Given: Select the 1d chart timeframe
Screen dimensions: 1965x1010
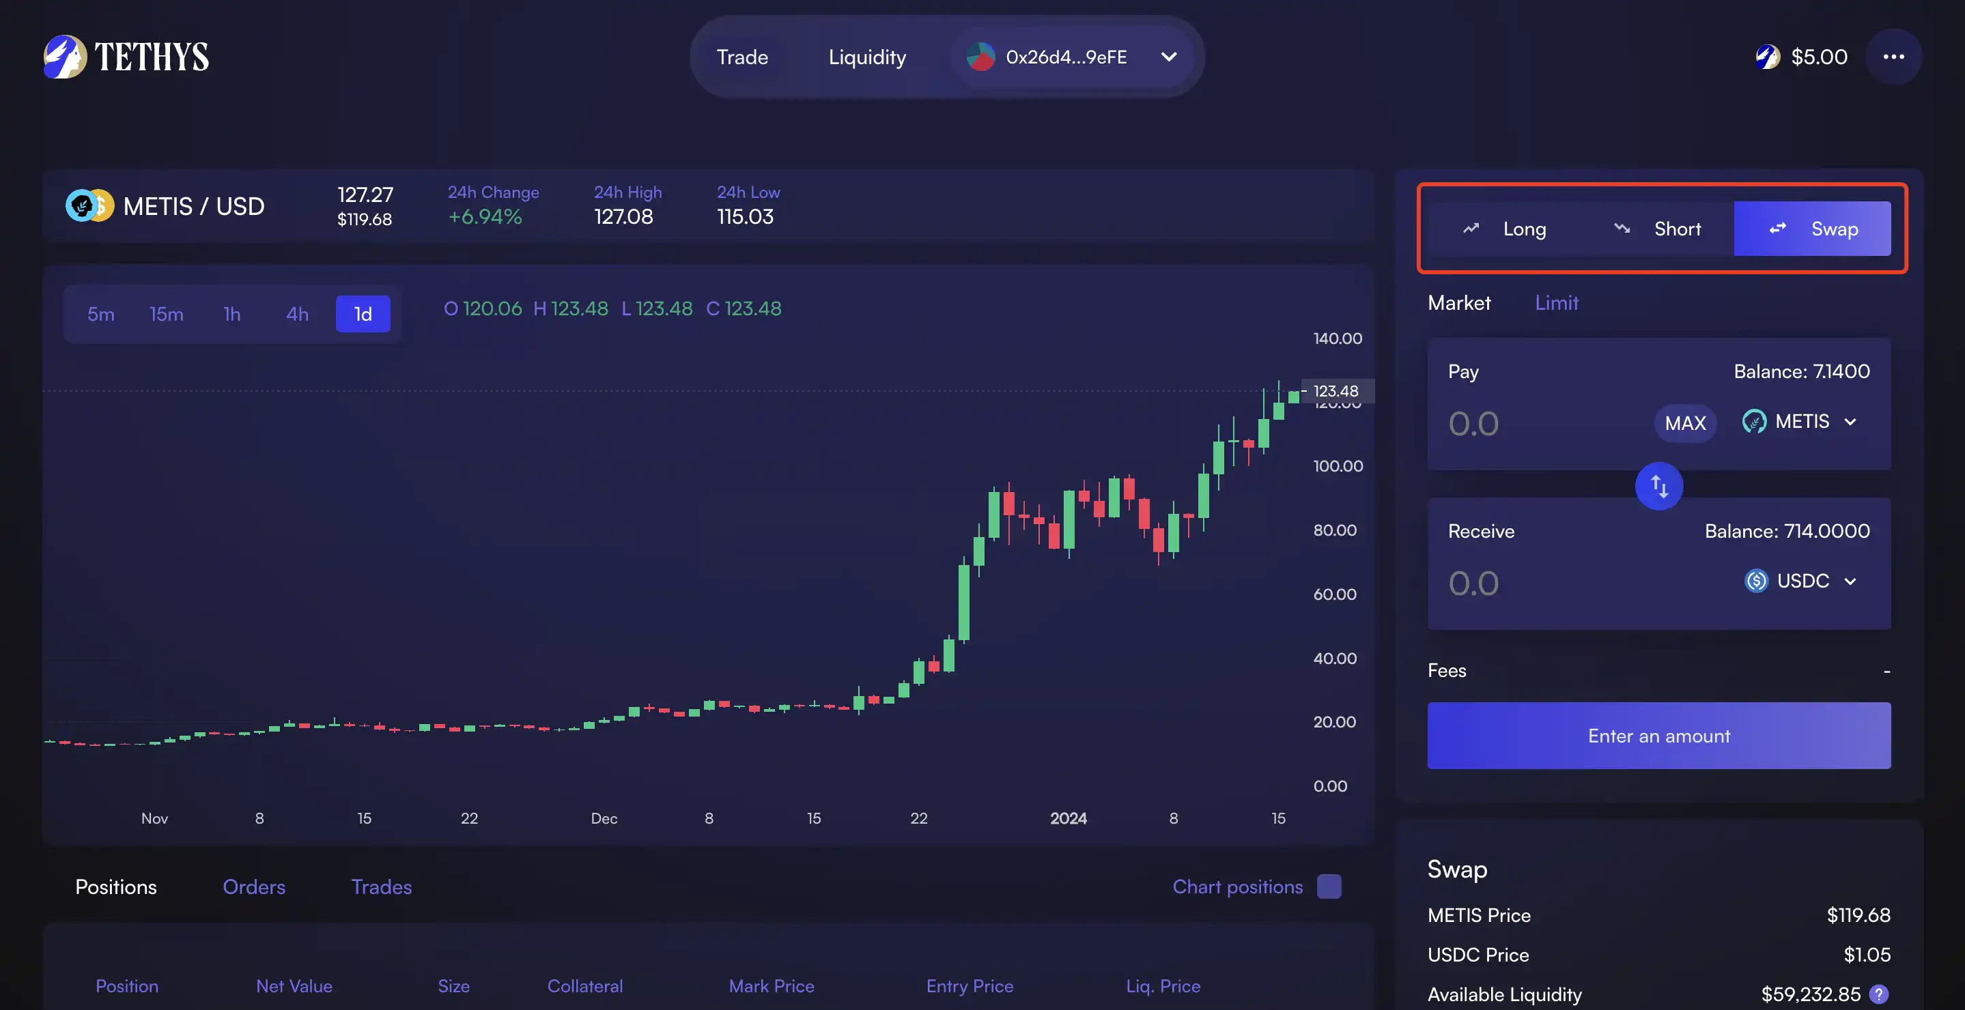Looking at the screenshot, I should click(362, 313).
